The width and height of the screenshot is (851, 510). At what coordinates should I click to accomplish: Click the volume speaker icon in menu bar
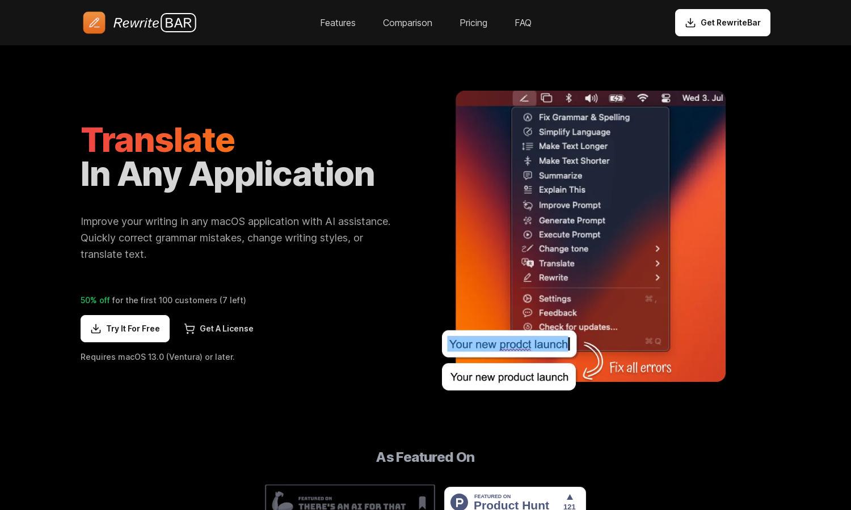pos(591,98)
